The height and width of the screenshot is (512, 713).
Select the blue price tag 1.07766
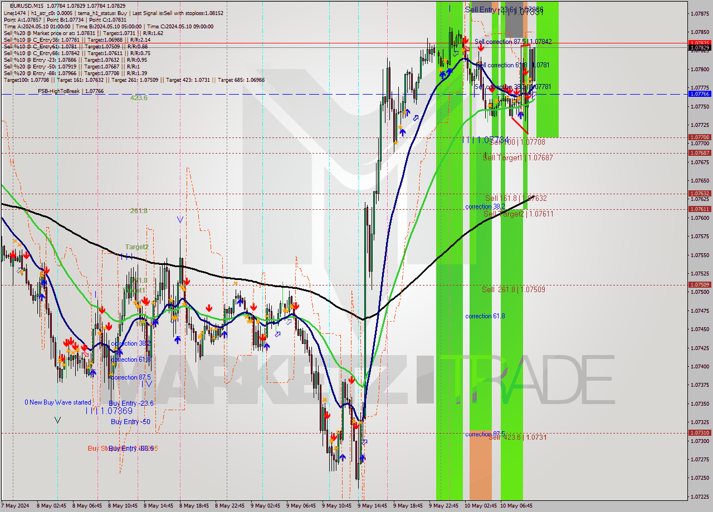click(x=700, y=94)
